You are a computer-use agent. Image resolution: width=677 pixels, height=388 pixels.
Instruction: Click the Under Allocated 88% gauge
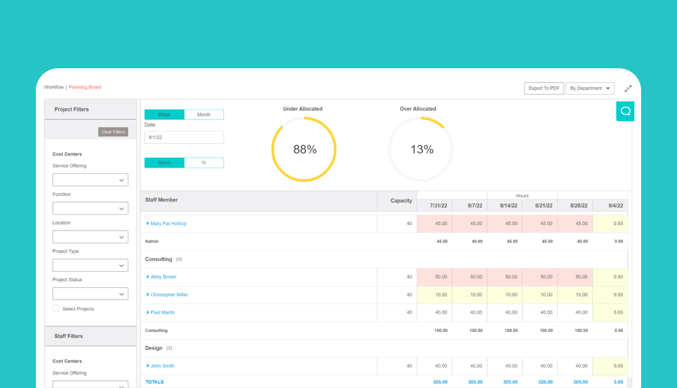click(x=304, y=149)
